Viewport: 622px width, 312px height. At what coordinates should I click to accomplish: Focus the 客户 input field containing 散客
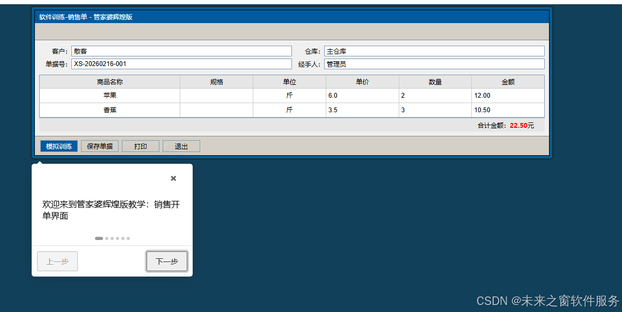182,51
